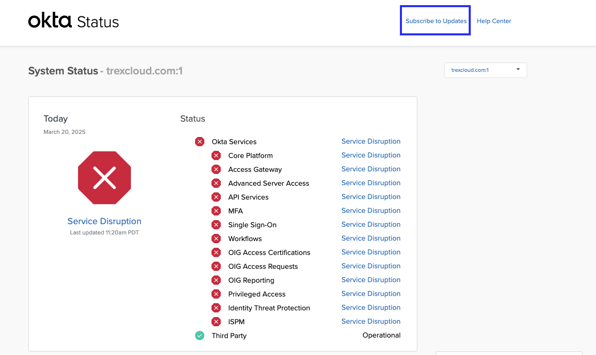Click the OIG Reporting label
Screen dimensions: 596x355
click(251, 280)
